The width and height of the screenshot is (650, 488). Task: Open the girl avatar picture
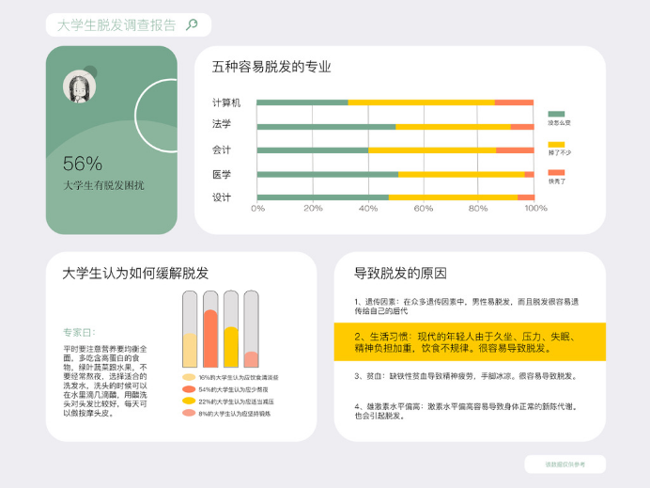[79, 87]
